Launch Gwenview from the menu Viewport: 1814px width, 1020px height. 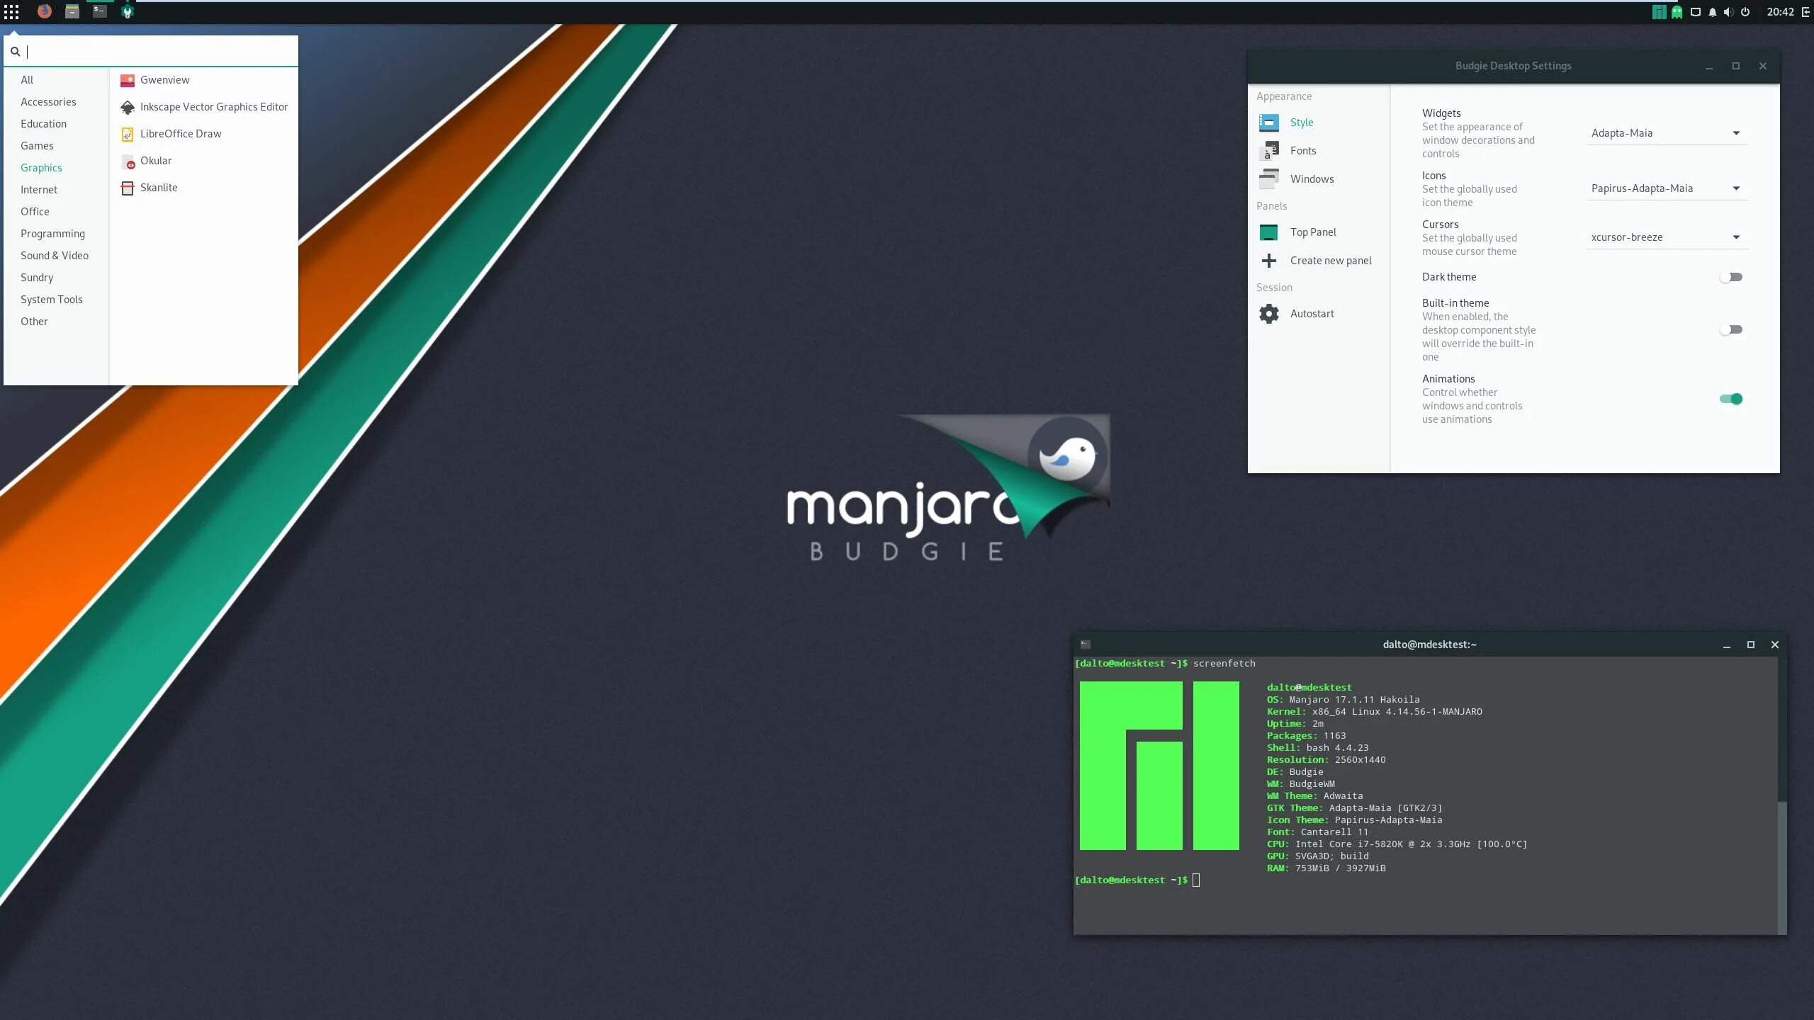(x=204, y=80)
